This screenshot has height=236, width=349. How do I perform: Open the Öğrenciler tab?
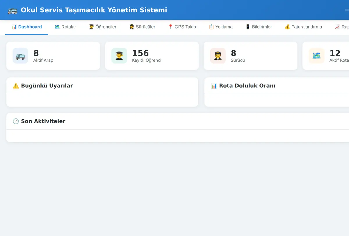click(x=102, y=27)
